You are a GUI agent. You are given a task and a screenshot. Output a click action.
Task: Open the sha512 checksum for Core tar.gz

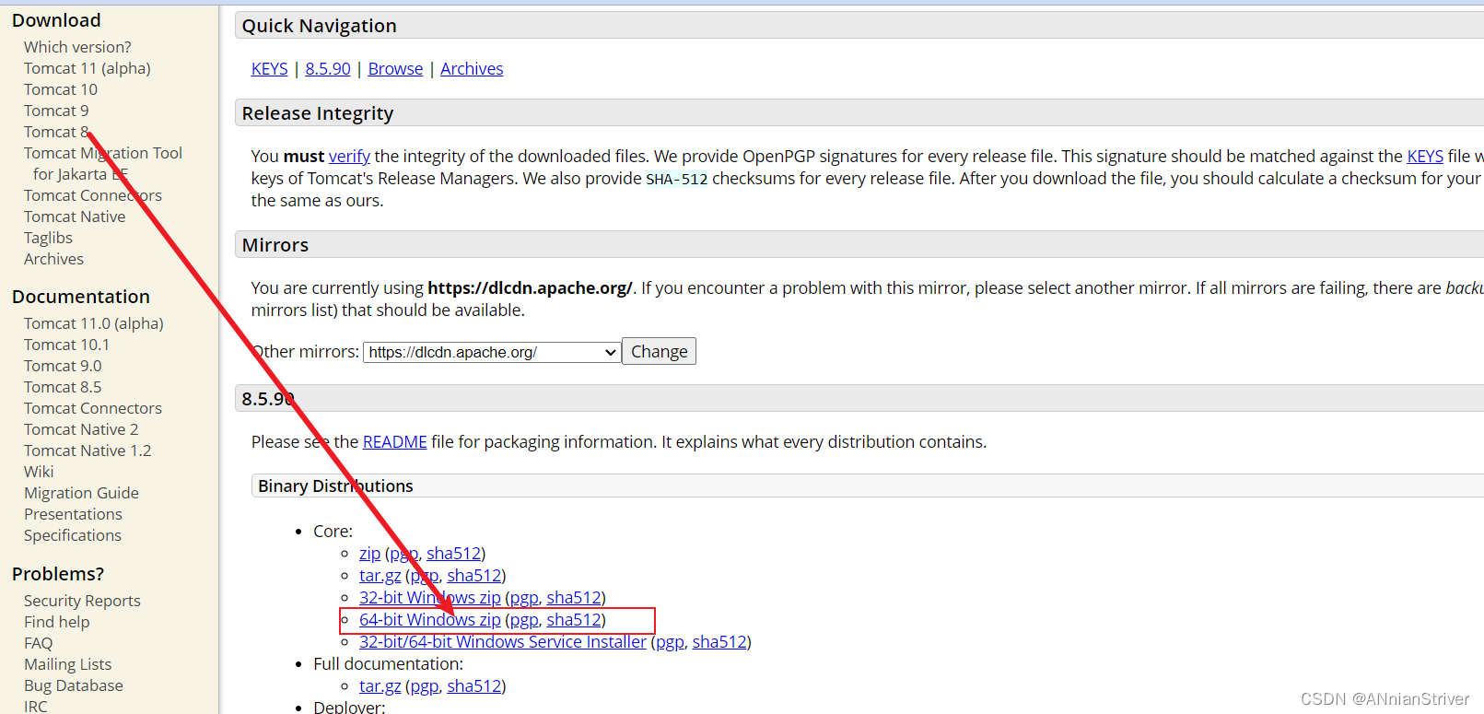coord(474,576)
